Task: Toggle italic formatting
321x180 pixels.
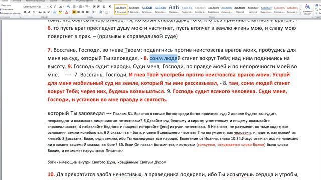Action: (x=29, y=12)
